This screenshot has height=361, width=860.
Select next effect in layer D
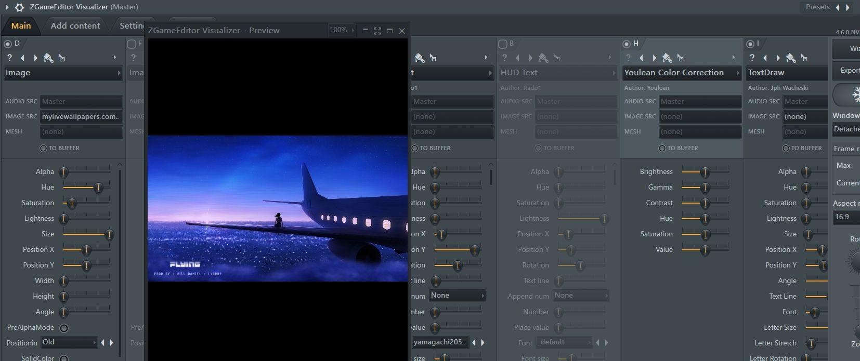point(35,58)
